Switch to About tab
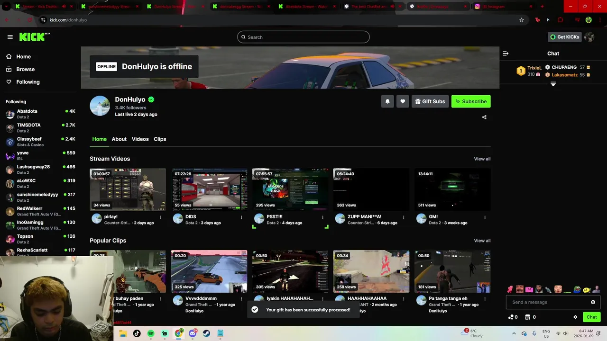The height and width of the screenshot is (341, 607). [x=119, y=139]
